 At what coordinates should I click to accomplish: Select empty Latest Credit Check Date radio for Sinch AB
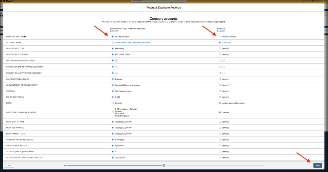(220, 158)
